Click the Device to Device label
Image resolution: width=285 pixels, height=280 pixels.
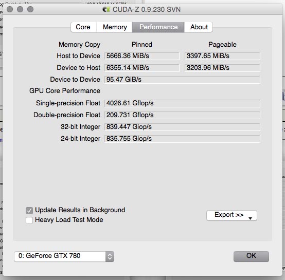coord(75,79)
